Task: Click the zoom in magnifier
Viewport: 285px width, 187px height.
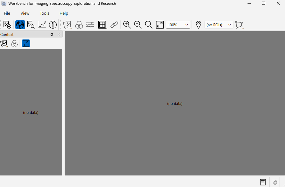Action: click(x=127, y=25)
